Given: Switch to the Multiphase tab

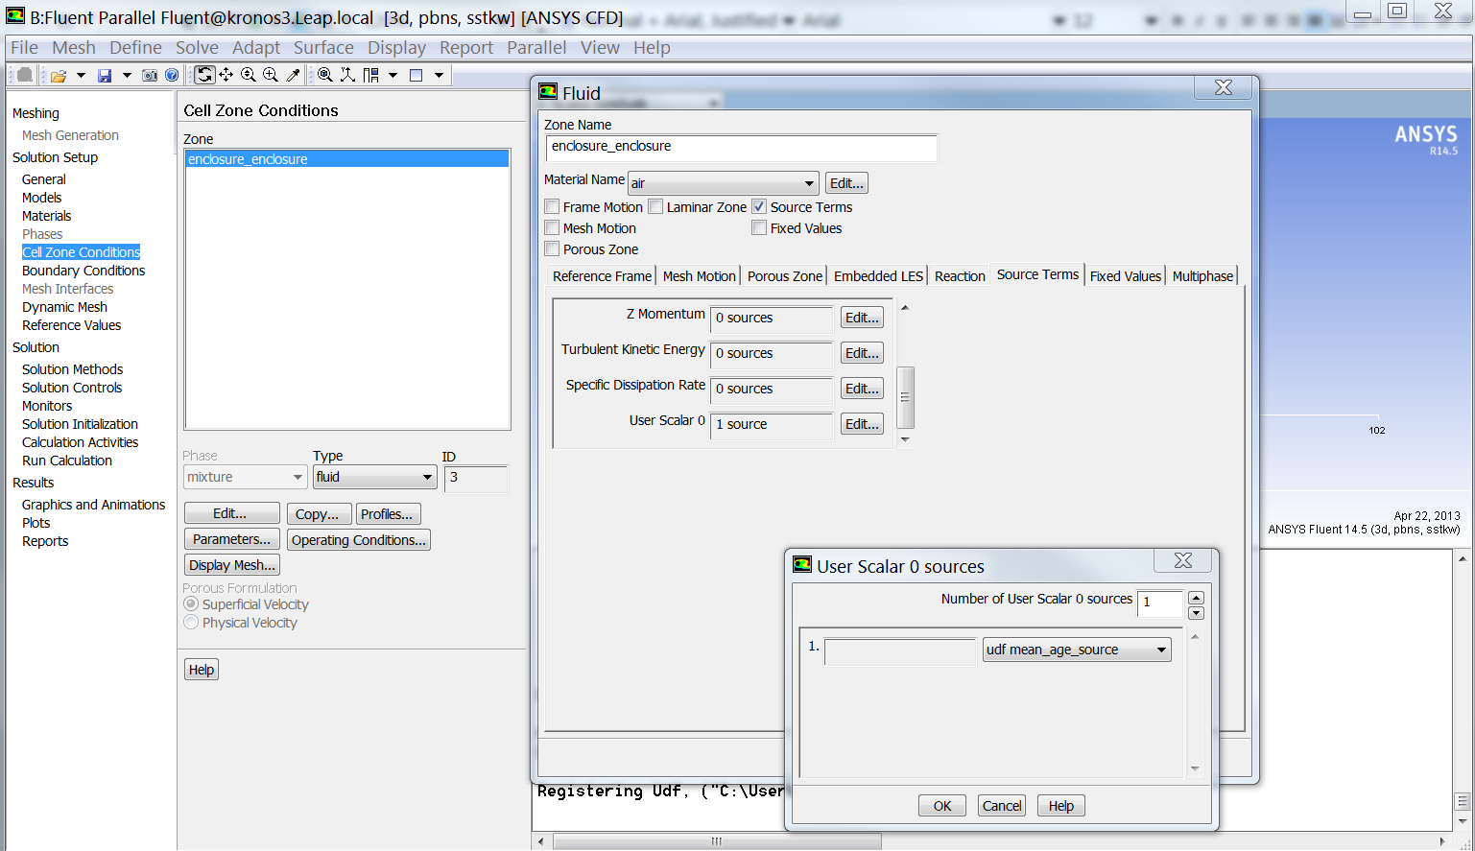Looking at the screenshot, I should point(1202,276).
